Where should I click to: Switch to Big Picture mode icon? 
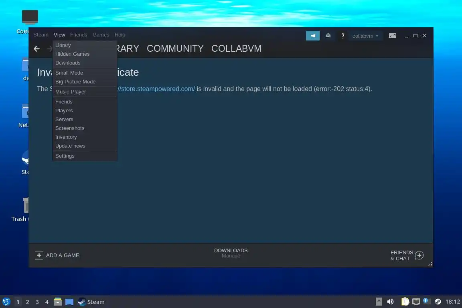(393, 36)
